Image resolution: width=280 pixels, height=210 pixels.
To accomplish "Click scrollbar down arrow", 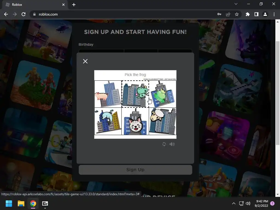I will (278, 194).
